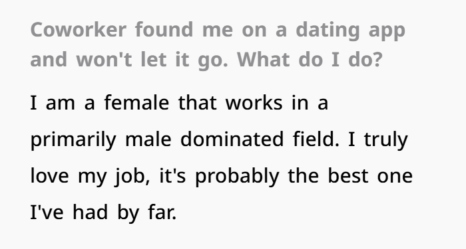Click the word "probably" in the body text

pos(237,177)
